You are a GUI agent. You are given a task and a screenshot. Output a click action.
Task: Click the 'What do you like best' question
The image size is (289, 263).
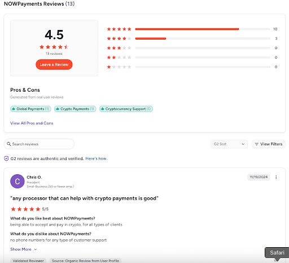tap(52, 218)
